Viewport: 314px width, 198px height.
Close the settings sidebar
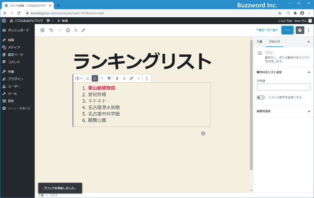click(x=308, y=42)
